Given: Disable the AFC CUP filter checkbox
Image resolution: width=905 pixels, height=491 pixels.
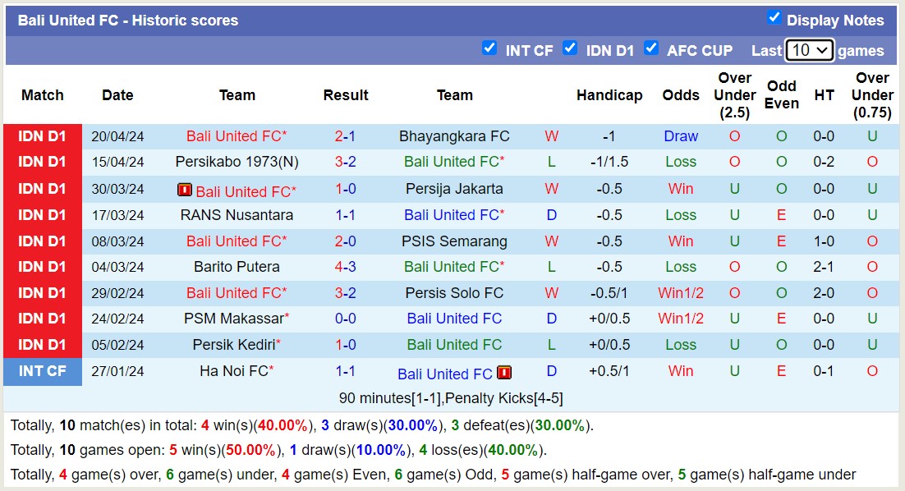Looking at the screenshot, I should 651,48.
